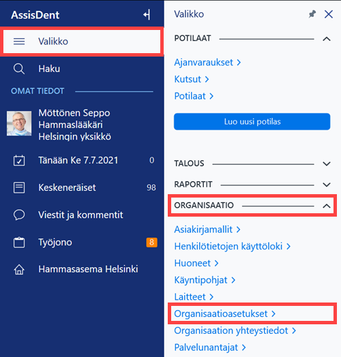This screenshot has width=341, height=357.
Task: Open today's calendar icon for Tänään Ke 7.7.2021
Action: (19, 160)
